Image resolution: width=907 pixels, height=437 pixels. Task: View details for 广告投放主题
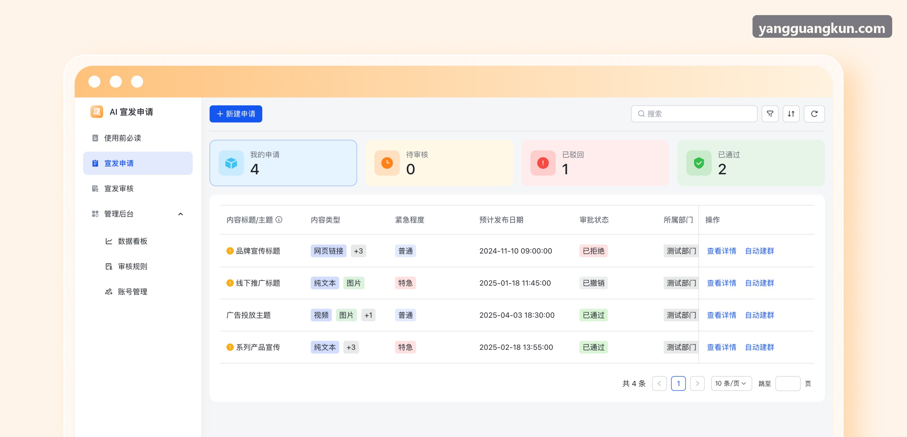(x=721, y=315)
